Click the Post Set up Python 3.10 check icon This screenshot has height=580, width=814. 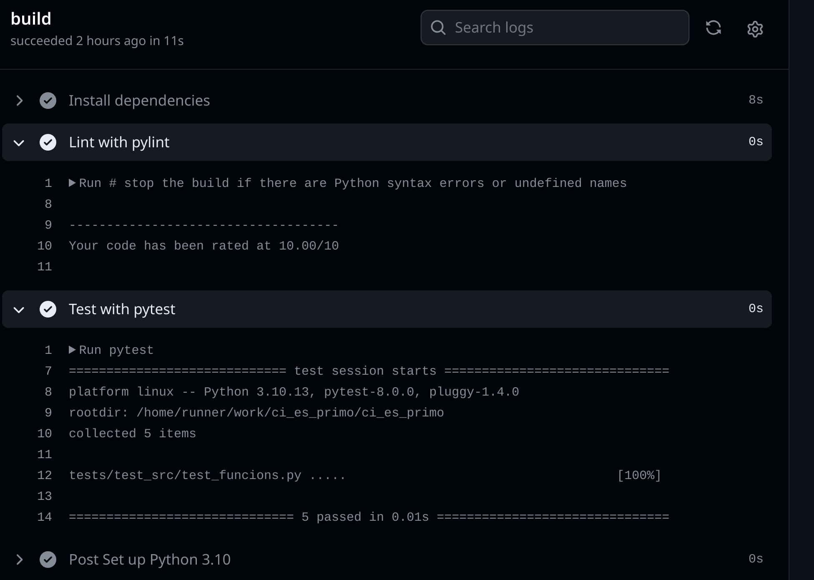point(48,560)
